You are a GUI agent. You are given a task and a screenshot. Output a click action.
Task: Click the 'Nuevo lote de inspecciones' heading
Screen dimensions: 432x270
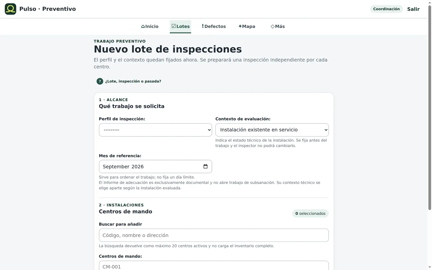[x=168, y=49]
